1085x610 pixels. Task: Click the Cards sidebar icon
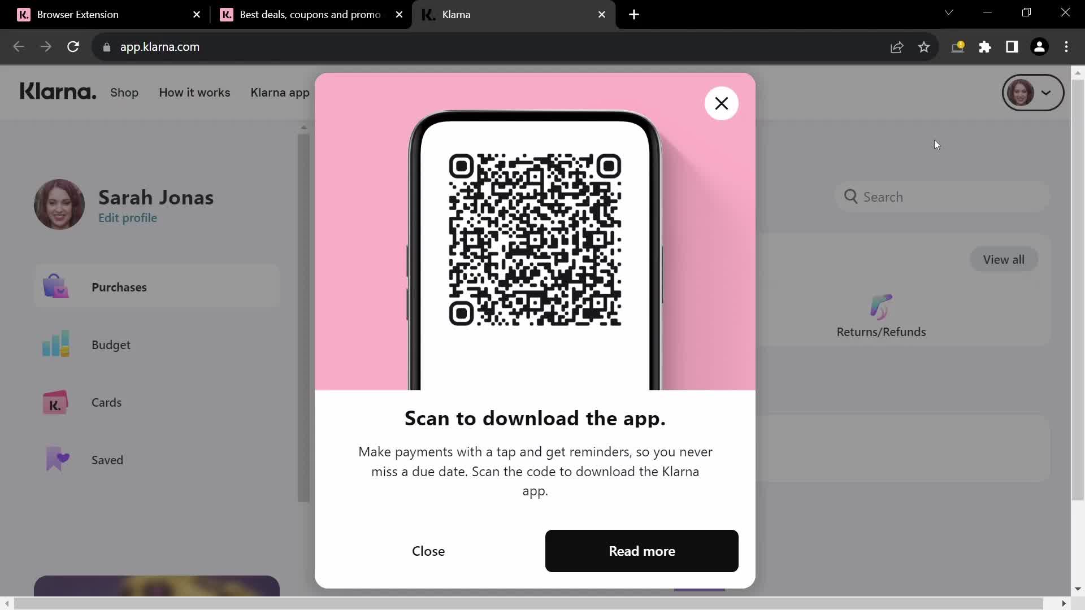pyautogui.click(x=56, y=402)
